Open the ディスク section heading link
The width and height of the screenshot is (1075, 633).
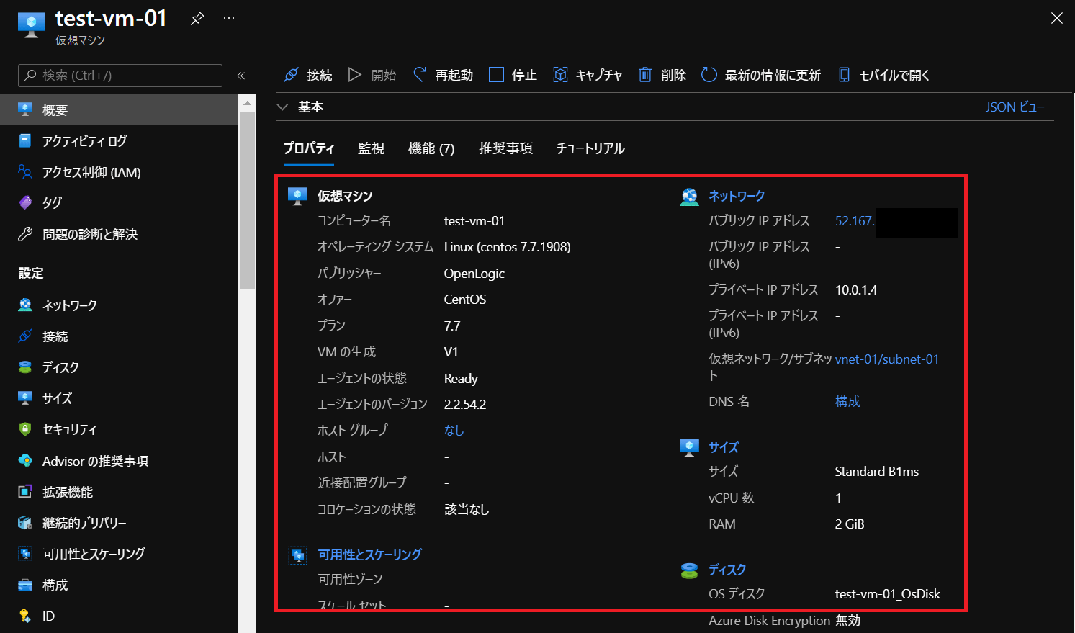727,570
